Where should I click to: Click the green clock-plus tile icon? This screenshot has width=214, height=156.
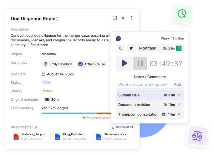pos(182,14)
